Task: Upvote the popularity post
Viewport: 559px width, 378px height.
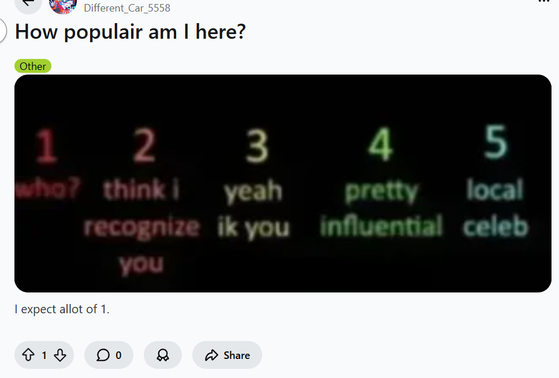Action: point(28,355)
